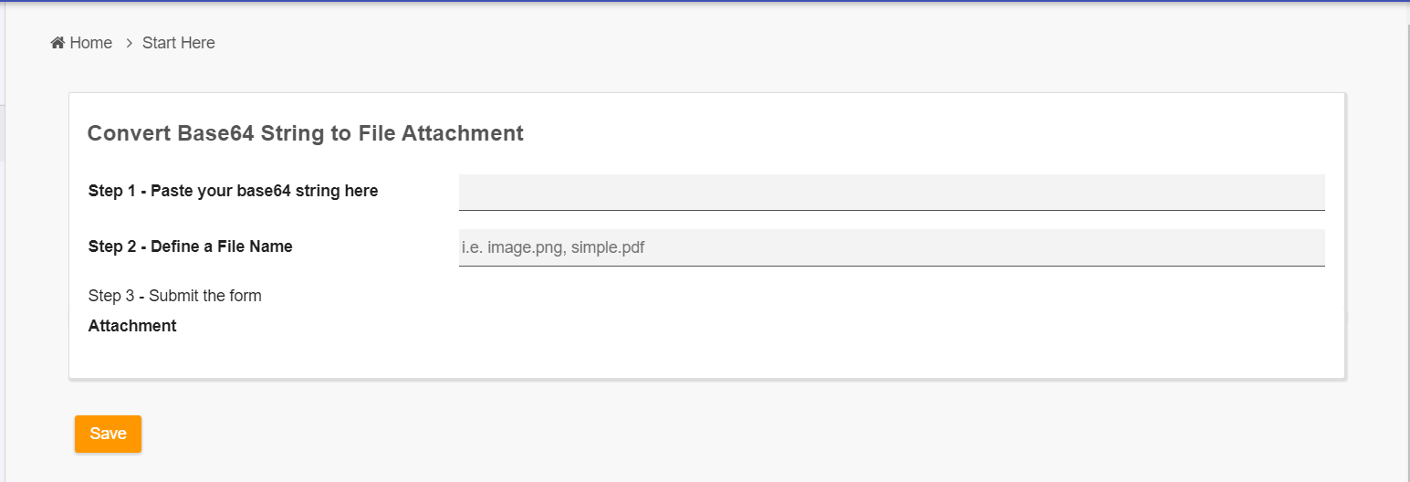Click the collapsed left sidebar strip
Screen dimensions: 1410x482
point(3,274)
